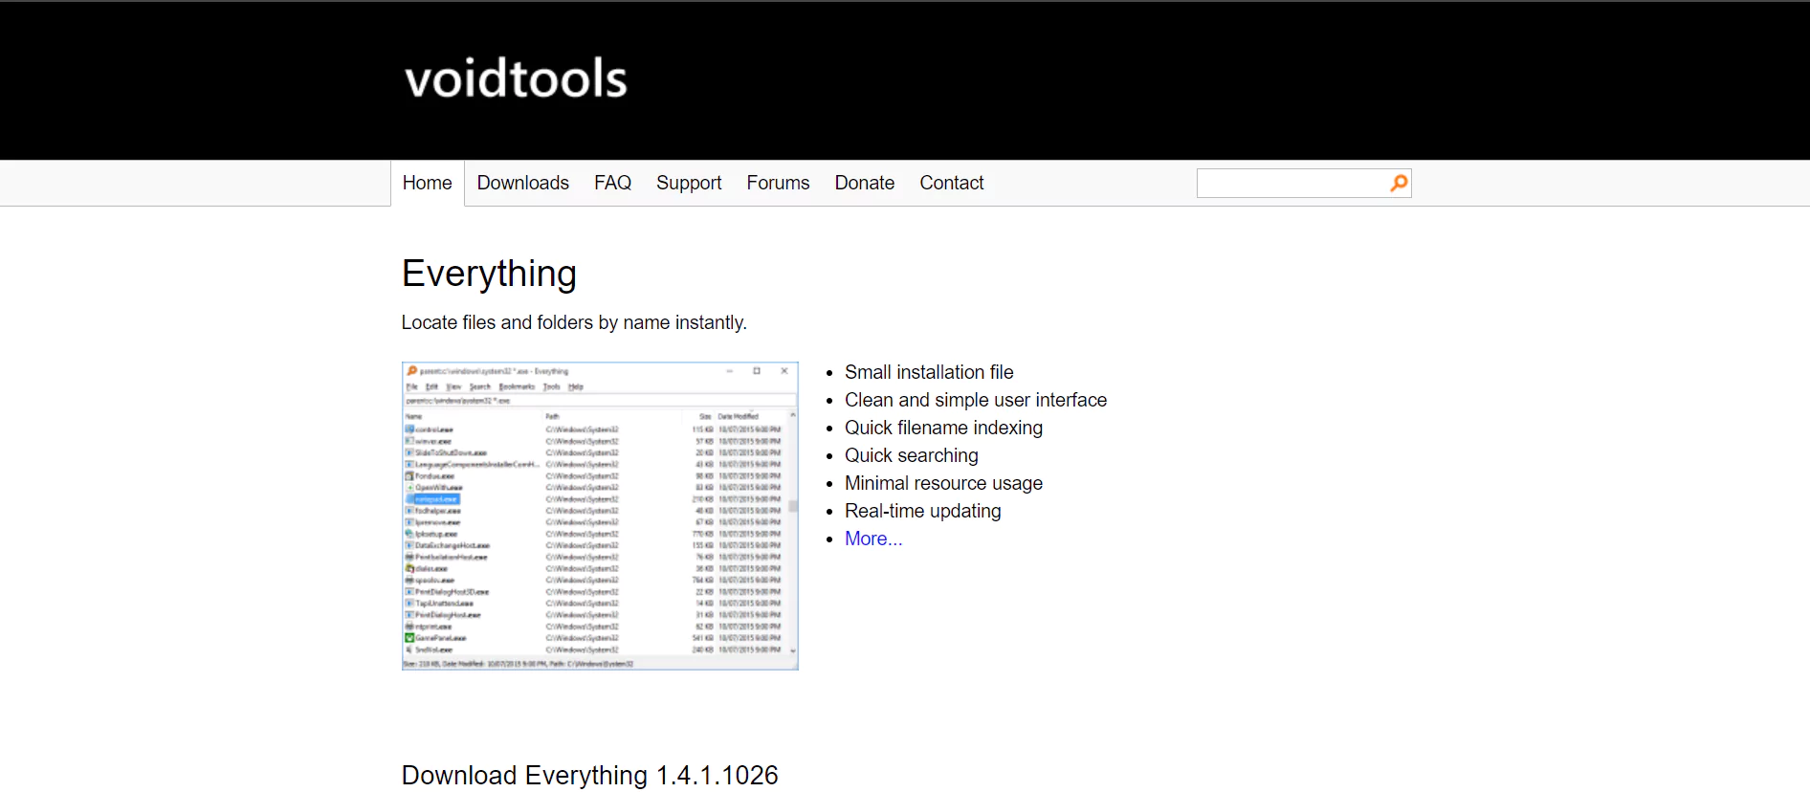Click the Everything app screenshot thumbnail
Viewport: 1810px width, 792px height.
point(600,516)
